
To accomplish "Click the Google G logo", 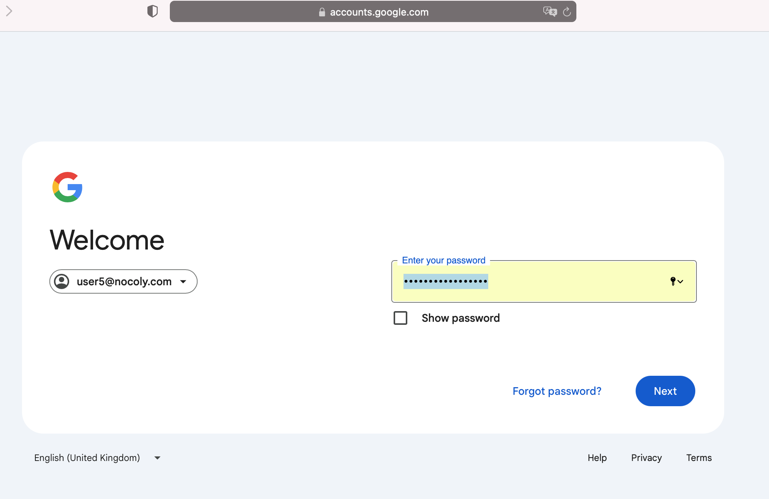I will pos(68,187).
